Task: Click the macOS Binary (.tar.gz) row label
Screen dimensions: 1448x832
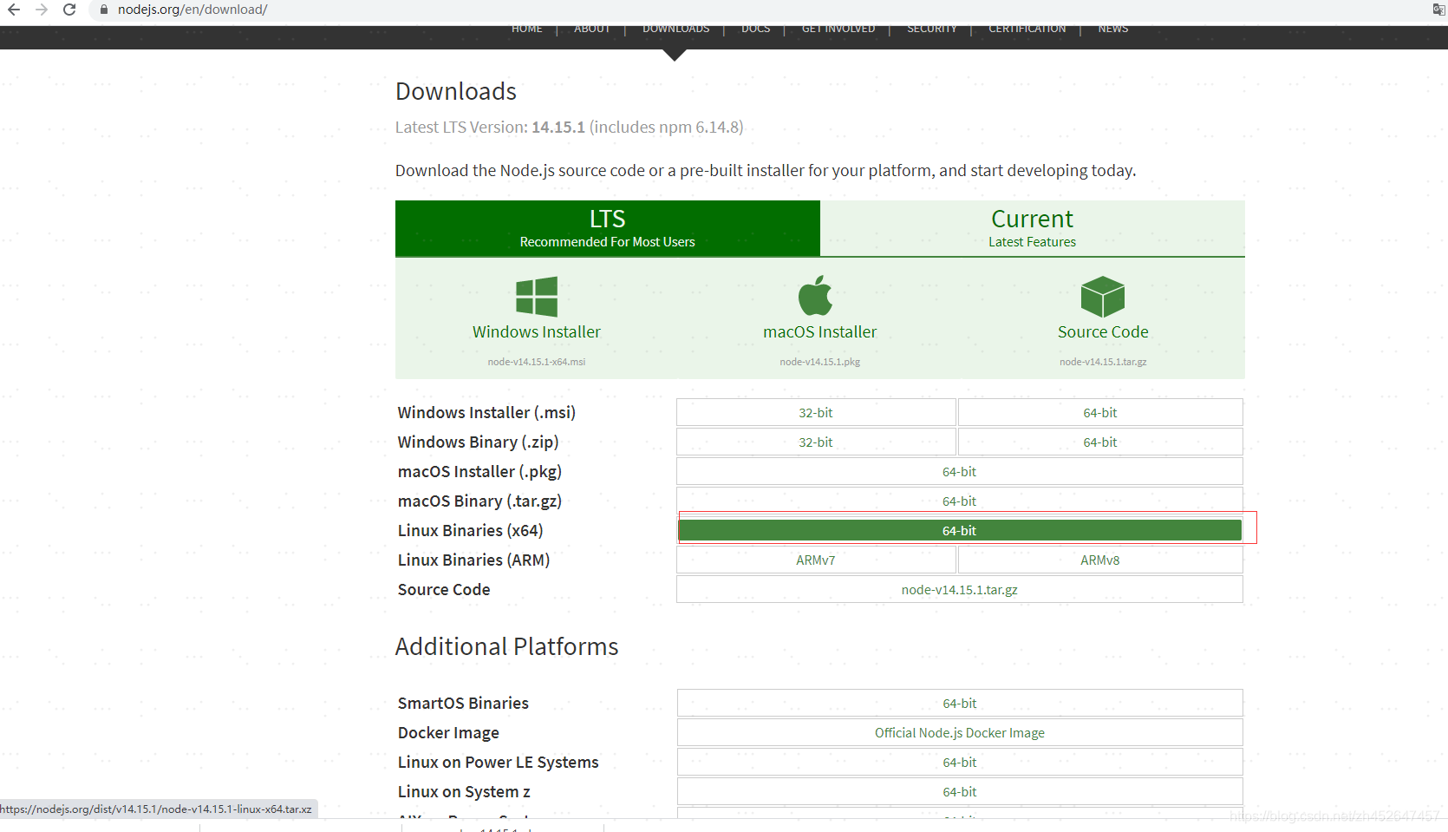Action: (x=479, y=501)
